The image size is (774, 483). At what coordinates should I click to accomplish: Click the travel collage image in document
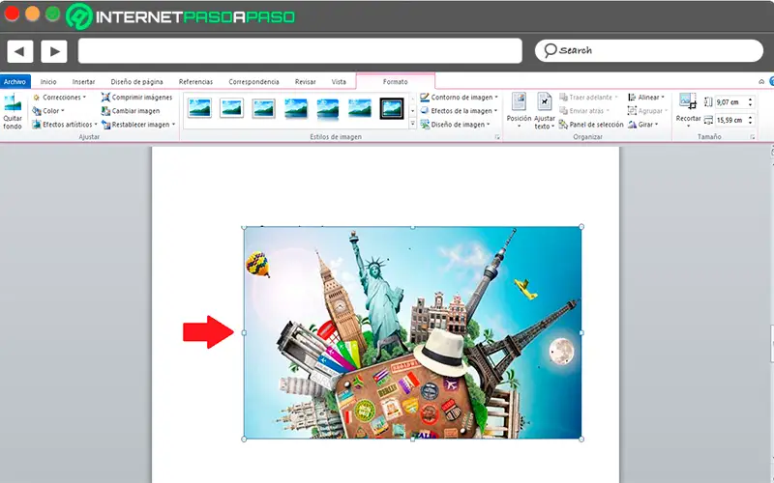tap(413, 332)
